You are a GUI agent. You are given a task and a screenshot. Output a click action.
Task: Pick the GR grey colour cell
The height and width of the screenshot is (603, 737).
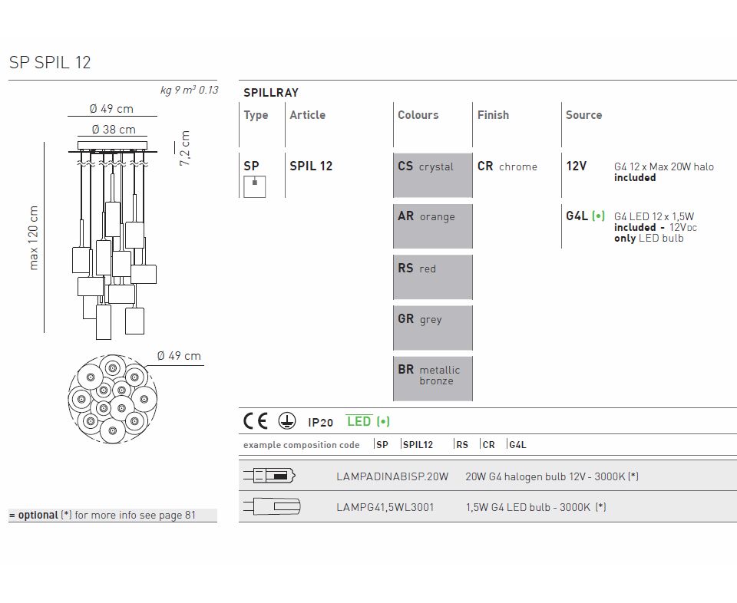(x=433, y=328)
